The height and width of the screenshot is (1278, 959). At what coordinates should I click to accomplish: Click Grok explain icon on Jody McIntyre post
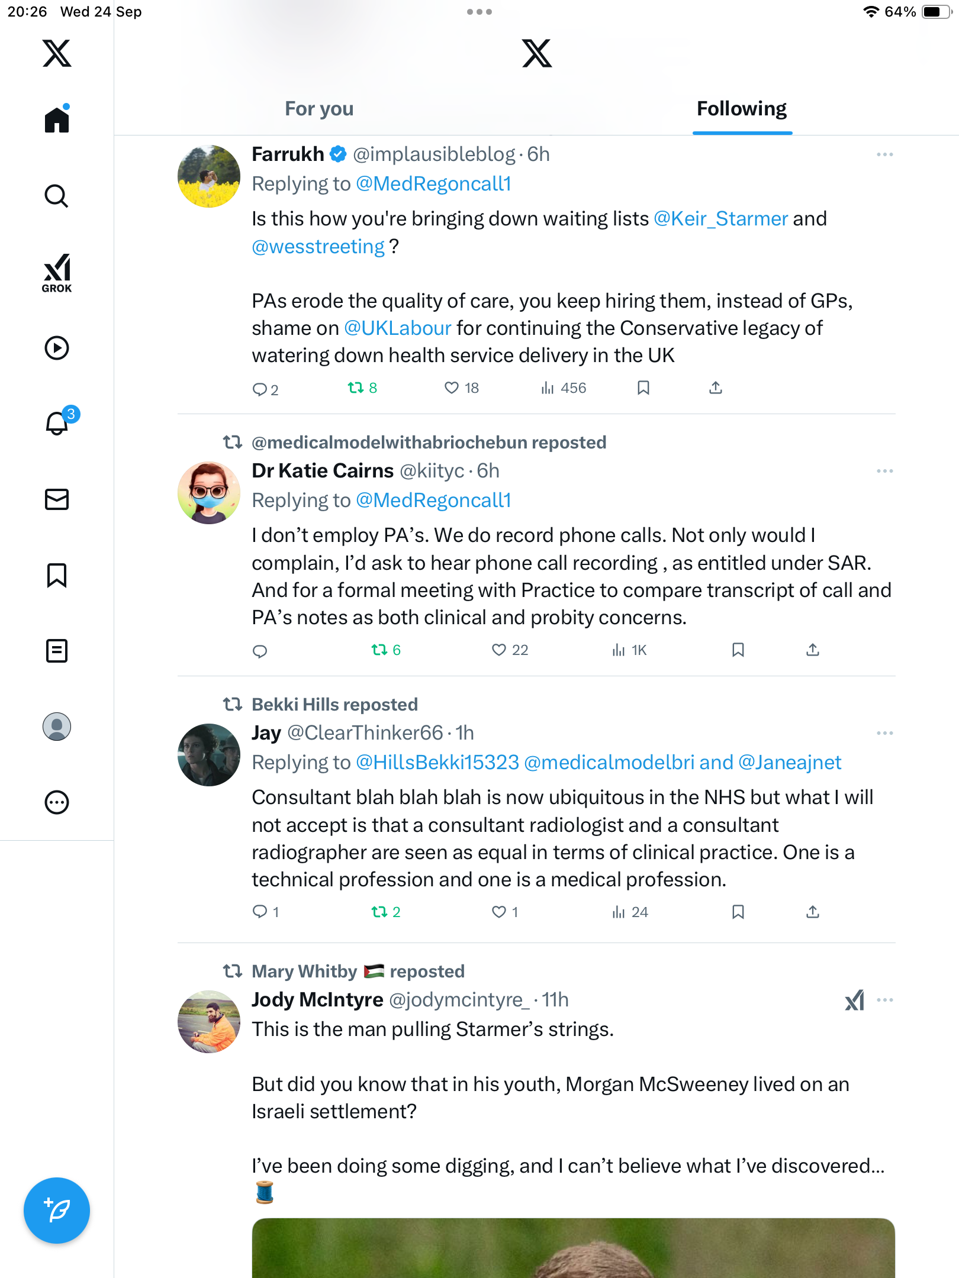click(x=854, y=1001)
